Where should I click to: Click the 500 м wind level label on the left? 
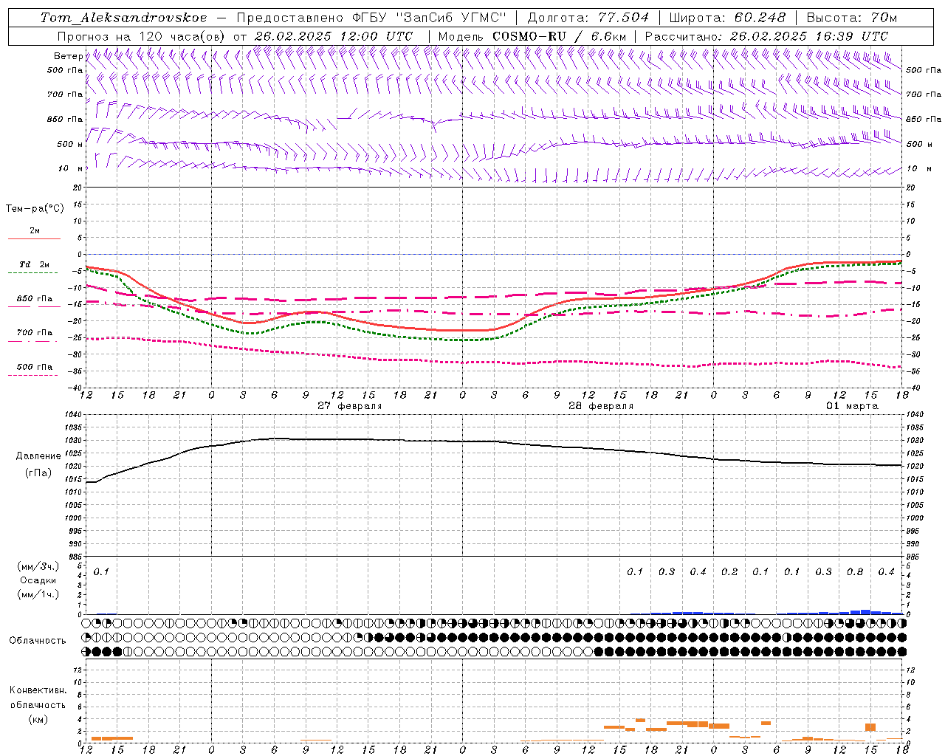(x=70, y=144)
